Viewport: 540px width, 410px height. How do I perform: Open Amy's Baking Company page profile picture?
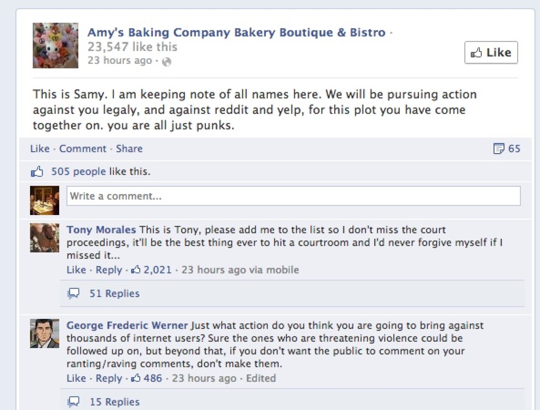(55, 45)
